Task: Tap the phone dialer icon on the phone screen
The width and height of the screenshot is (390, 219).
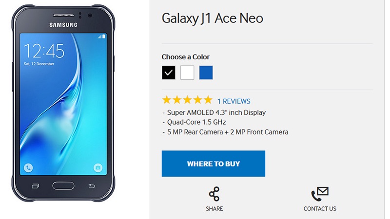Action: [x=28, y=168]
